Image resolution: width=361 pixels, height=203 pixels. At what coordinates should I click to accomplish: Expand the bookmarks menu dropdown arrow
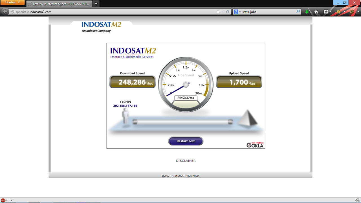[x=330, y=12]
